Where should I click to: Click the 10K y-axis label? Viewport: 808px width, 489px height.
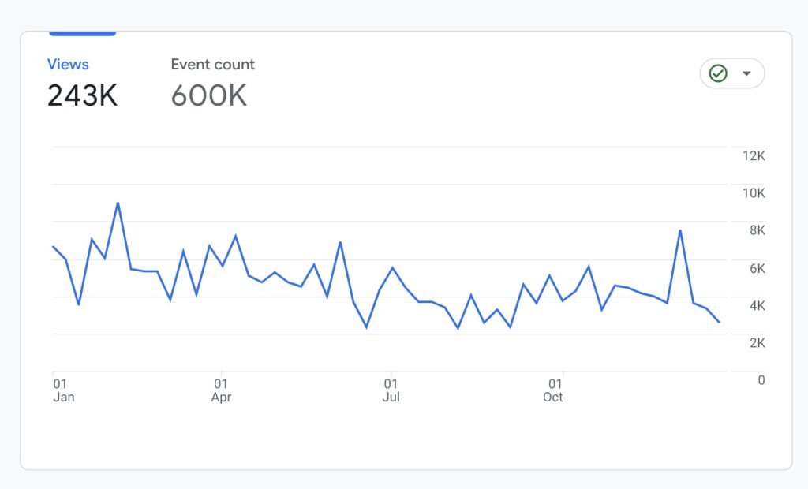click(754, 193)
